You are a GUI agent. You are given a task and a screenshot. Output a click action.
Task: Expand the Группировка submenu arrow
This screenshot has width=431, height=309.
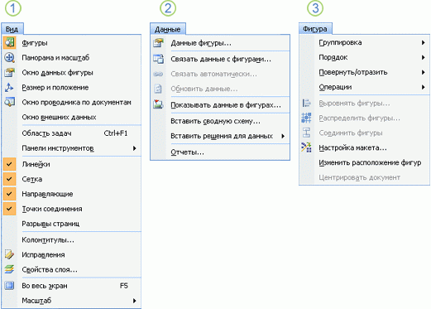pyautogui.click(x=424, y=42)
